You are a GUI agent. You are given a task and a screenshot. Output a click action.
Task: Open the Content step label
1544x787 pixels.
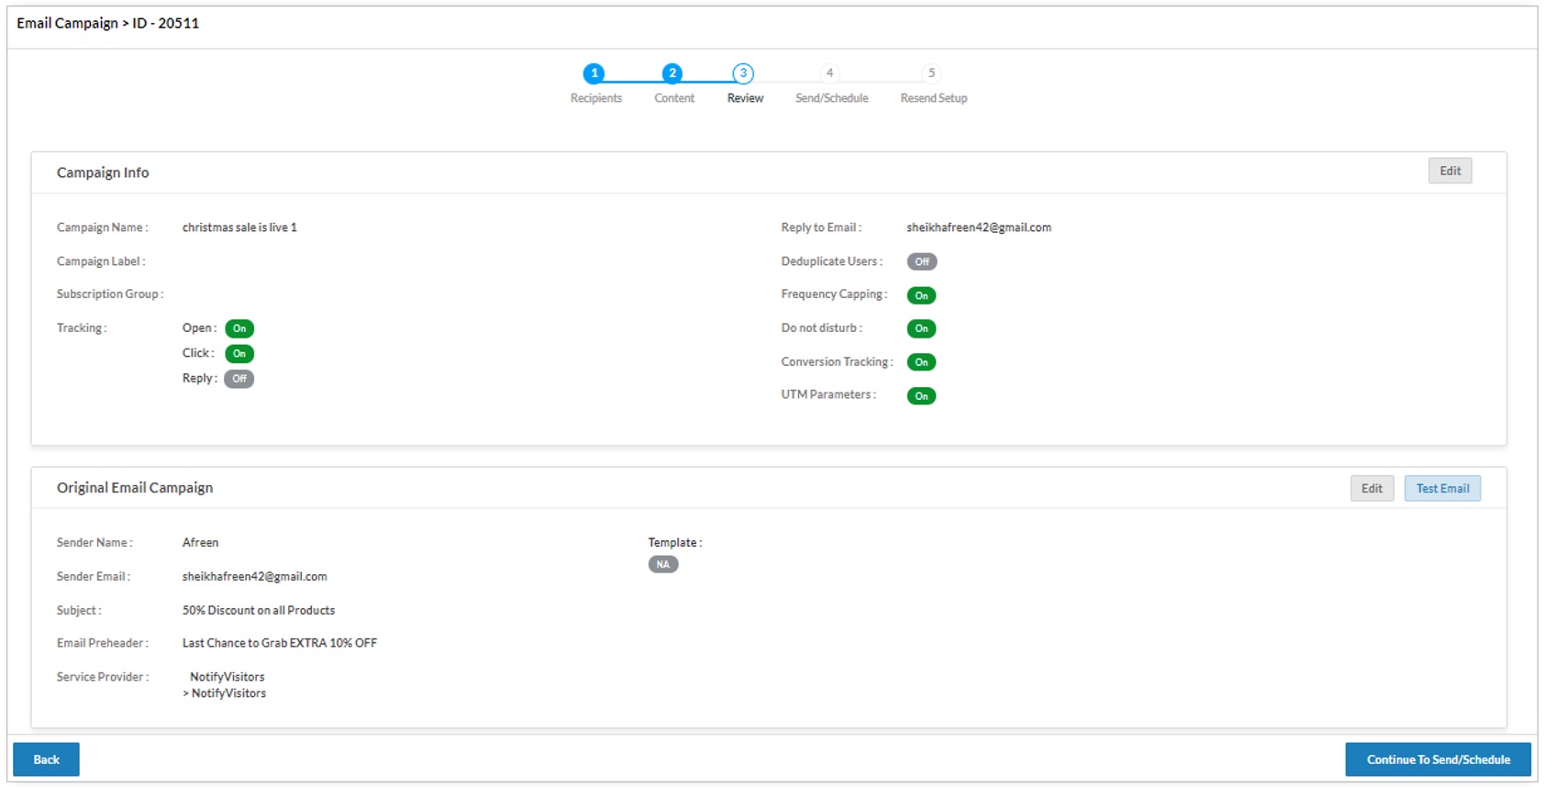coord(674,98)
